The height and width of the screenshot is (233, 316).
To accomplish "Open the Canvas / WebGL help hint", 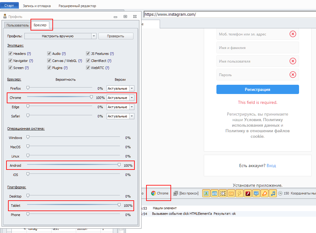I will 80,61.
